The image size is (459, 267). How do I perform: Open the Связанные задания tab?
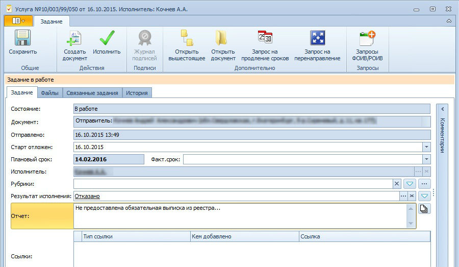[x=92, y=93]
